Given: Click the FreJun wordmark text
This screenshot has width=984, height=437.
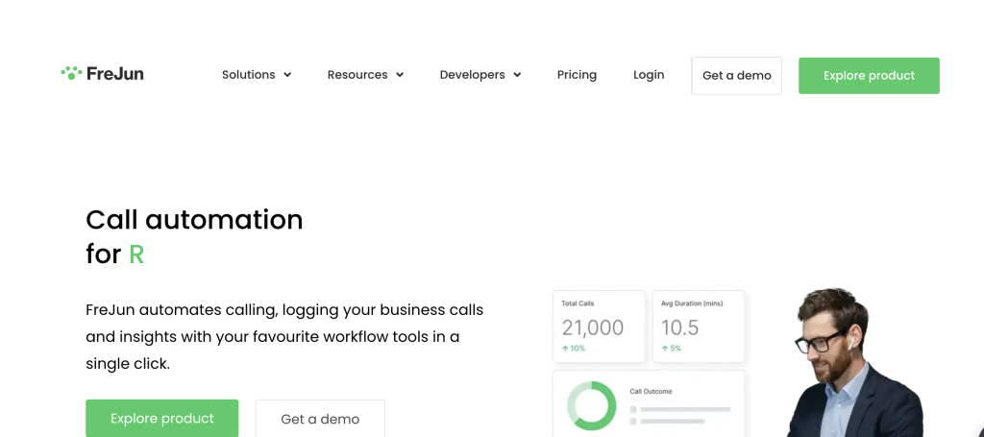Looking at the screenshot, I should pyautogui.click(x=115, y=73).
